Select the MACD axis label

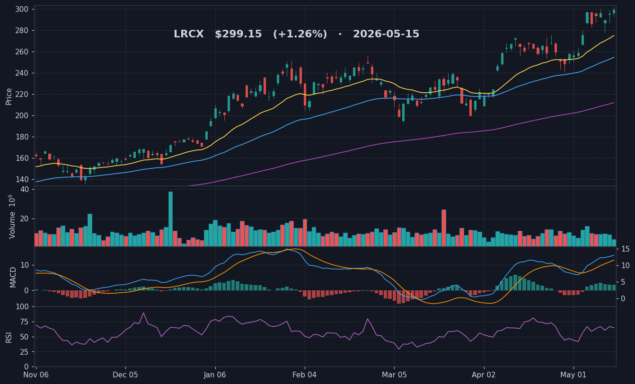coord(13,277)
